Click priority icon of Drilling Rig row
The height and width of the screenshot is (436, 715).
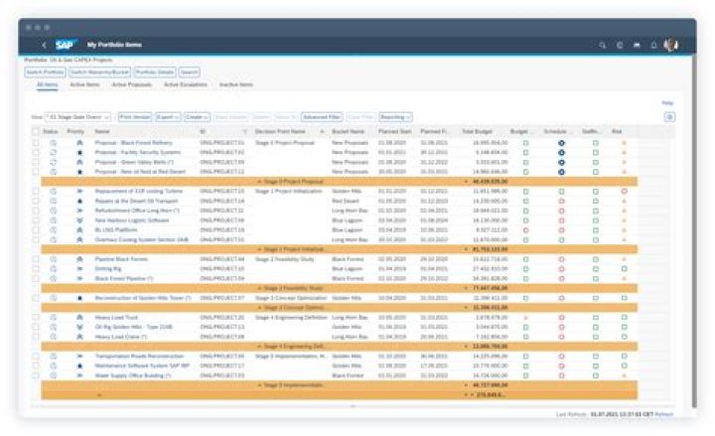coord(79,268)
